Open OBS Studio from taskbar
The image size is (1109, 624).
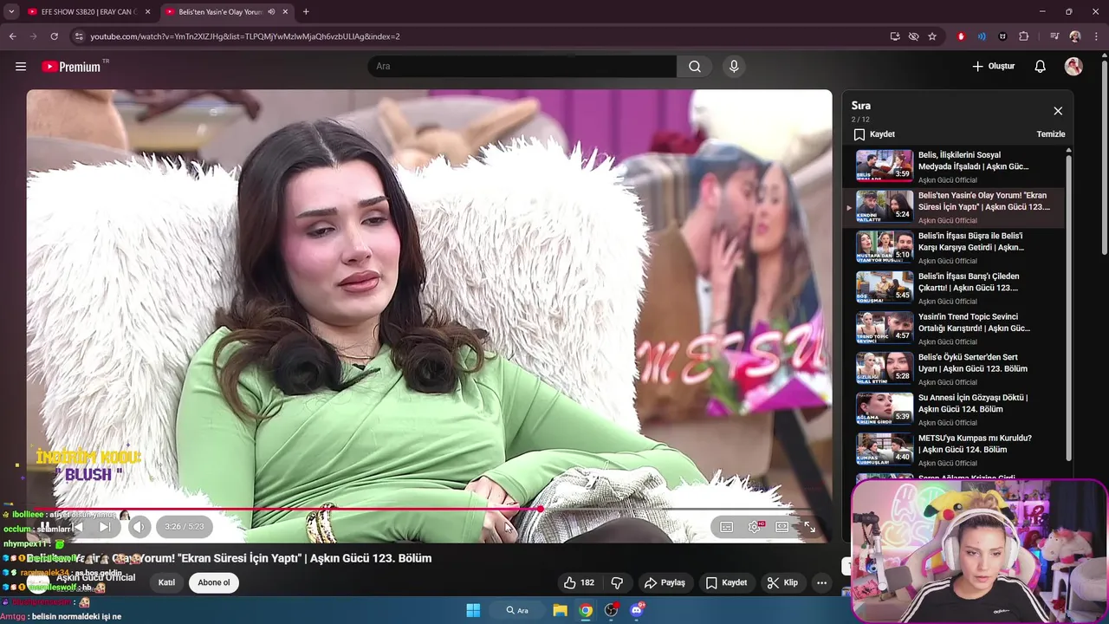coord(612,610)
